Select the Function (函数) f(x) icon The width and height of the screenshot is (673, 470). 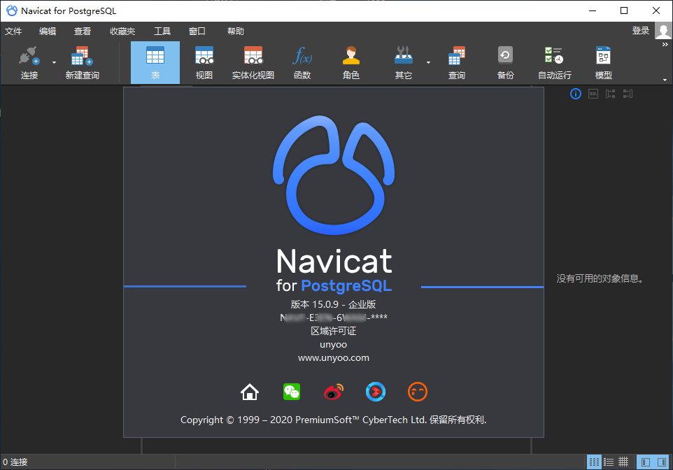point(302,56)
